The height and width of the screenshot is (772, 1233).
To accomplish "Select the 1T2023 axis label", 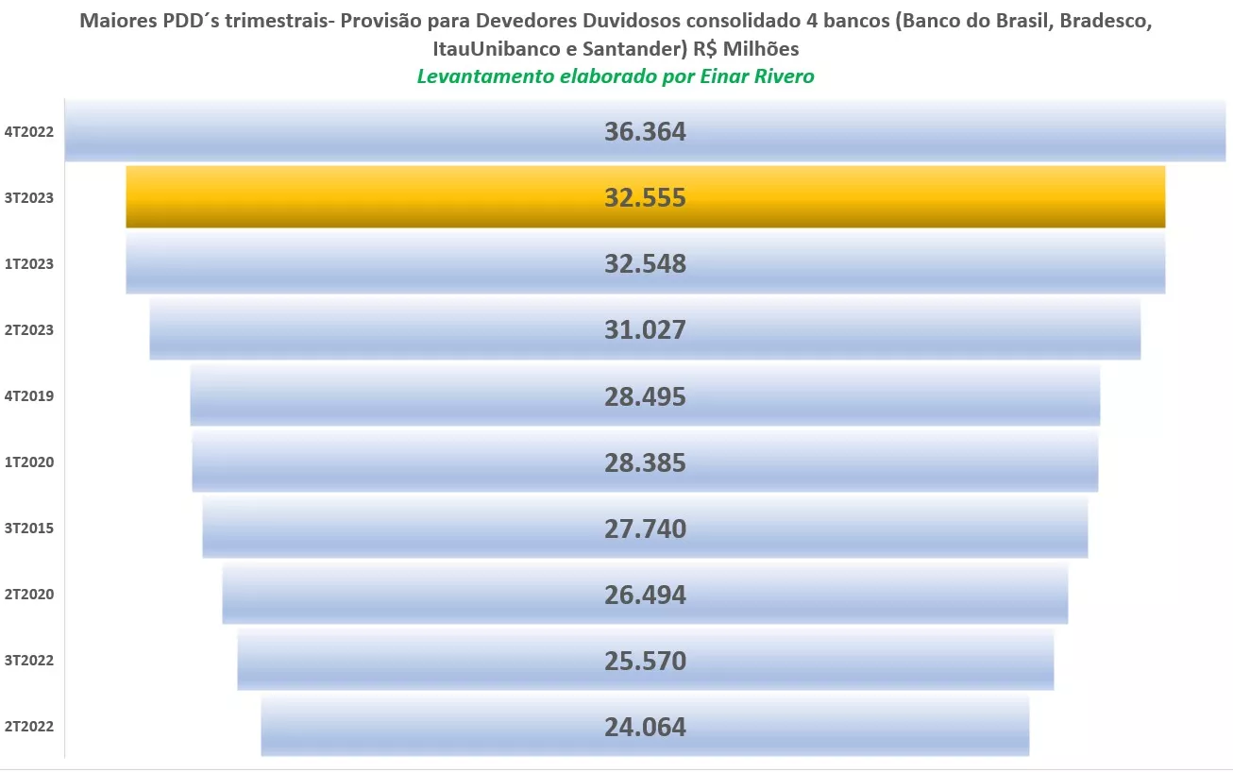I will coord(29,263).
